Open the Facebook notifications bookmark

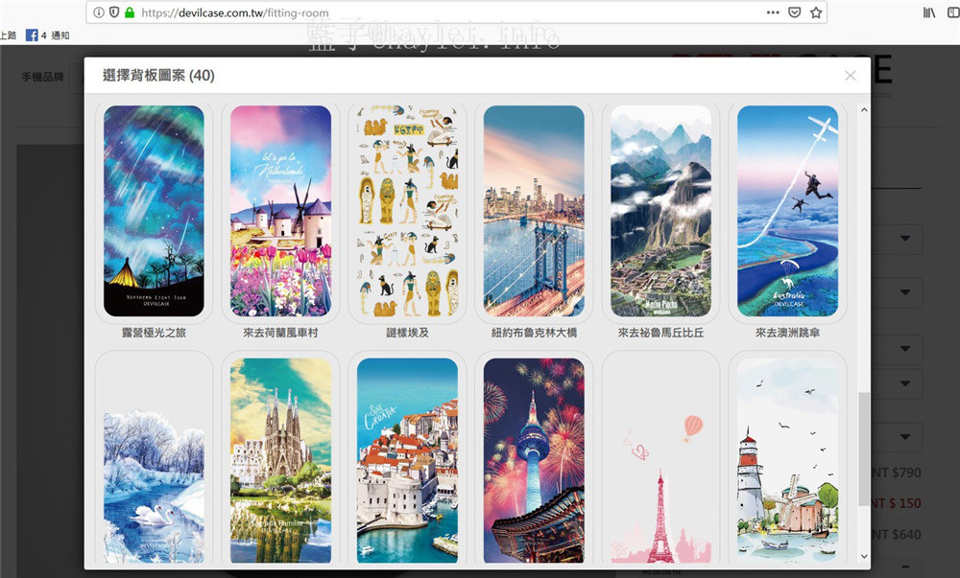pyautogui.click(x=48, y=35)
